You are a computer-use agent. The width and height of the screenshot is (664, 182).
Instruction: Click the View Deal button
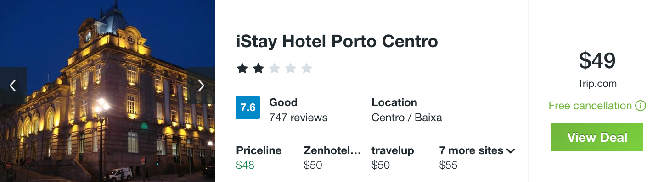tap(597, 137)
